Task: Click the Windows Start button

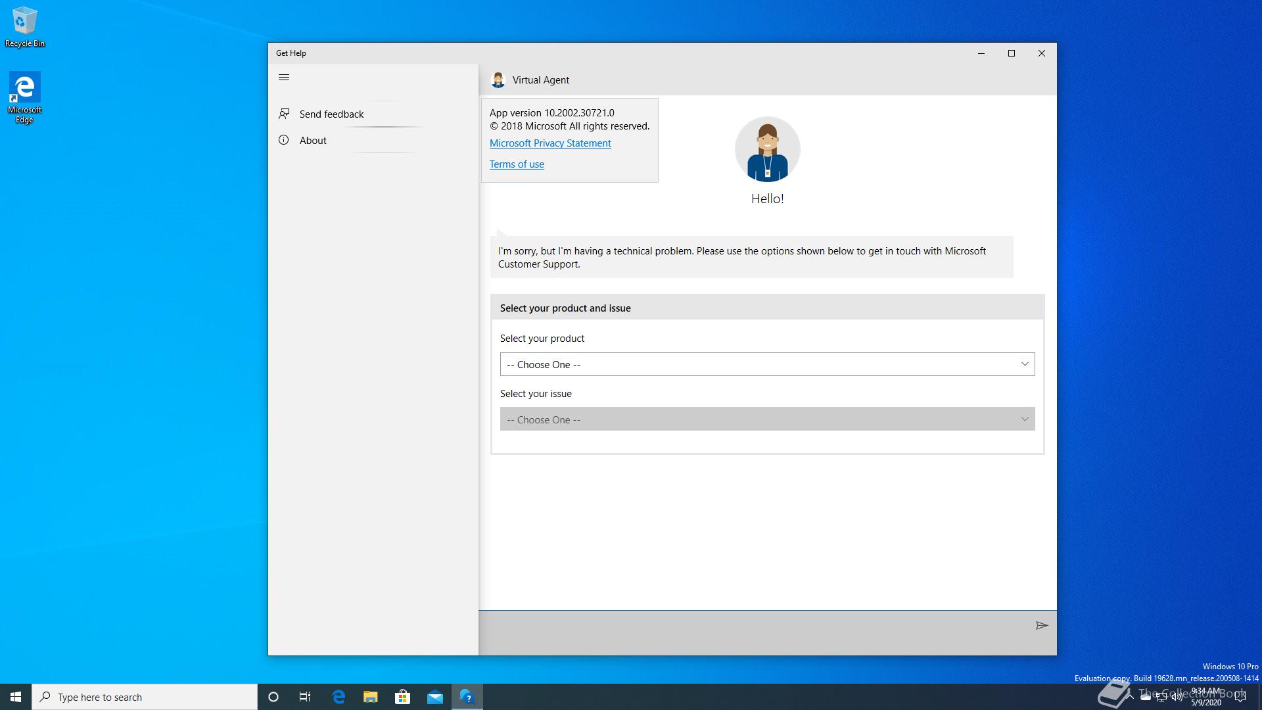Action: point(16,697)
